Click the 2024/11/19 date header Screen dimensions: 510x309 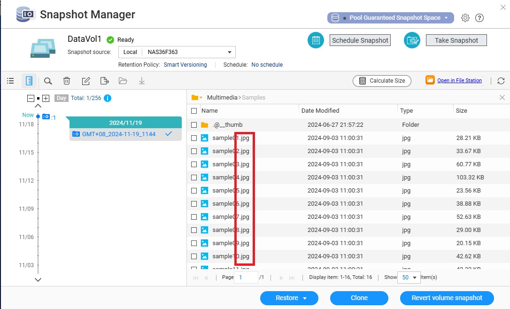click(125, 123)
